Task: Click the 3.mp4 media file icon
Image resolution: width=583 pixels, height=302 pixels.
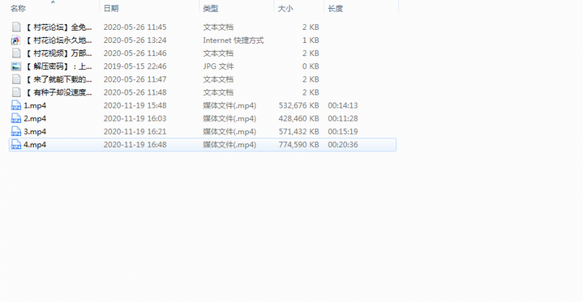Action: [x=16, y=132]
